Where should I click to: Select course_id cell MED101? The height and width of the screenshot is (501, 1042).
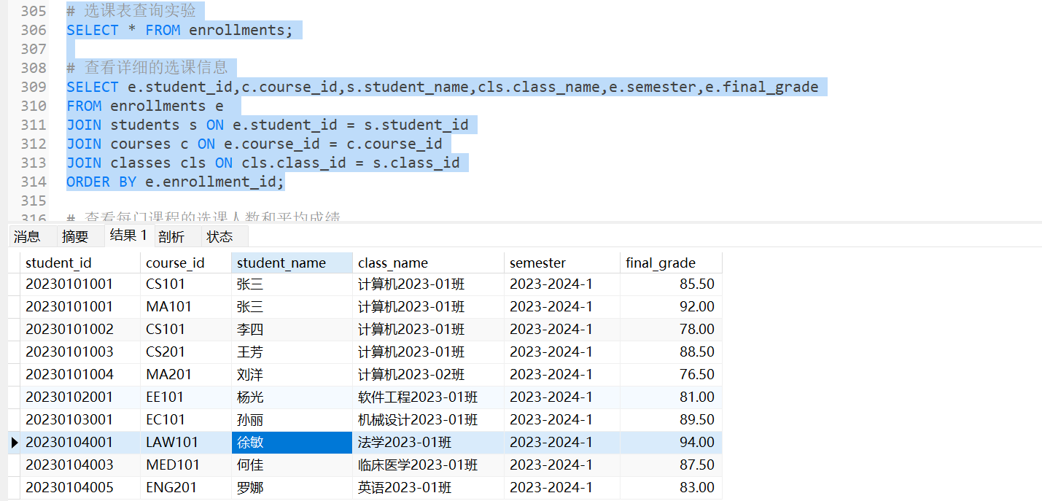click(x=186, y=465)
